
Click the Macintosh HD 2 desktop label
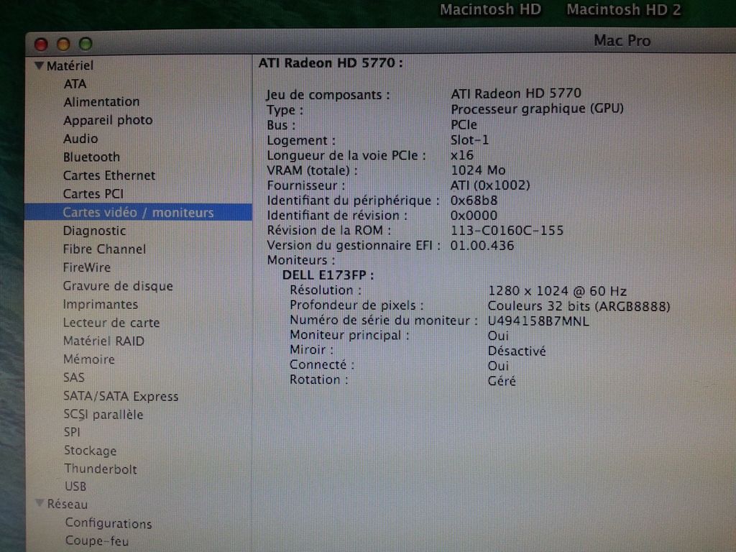click(623, 9)
